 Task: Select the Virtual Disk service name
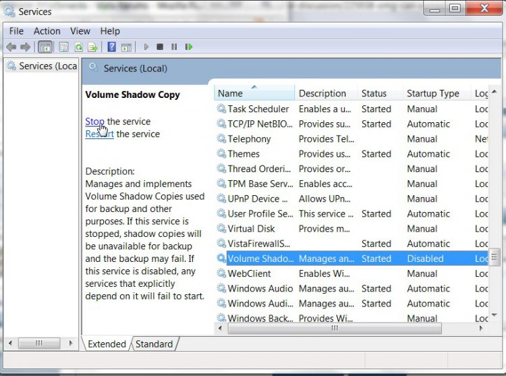coord(251,229)
